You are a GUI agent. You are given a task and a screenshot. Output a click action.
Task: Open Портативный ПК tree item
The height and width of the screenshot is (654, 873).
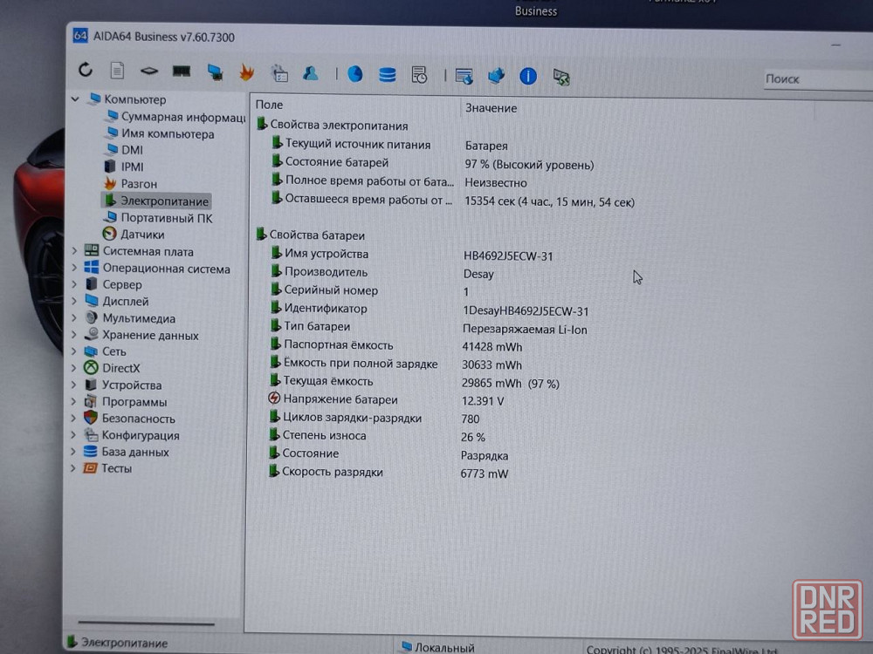coord(158,218)
